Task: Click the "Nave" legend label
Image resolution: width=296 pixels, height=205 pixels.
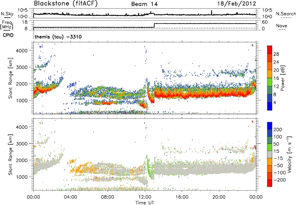Action: (281, 26)
